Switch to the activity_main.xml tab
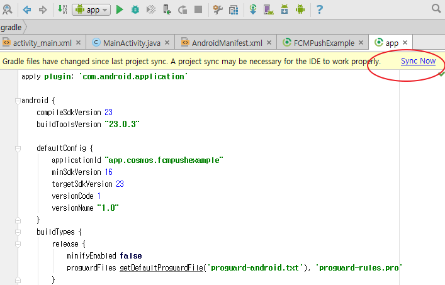The image size is (445, 285). [42, 43]
